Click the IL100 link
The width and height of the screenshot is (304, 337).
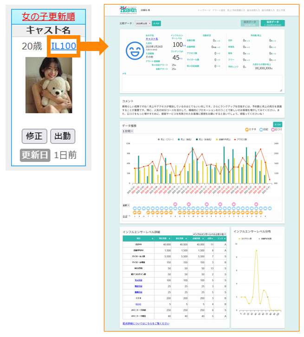63,46
